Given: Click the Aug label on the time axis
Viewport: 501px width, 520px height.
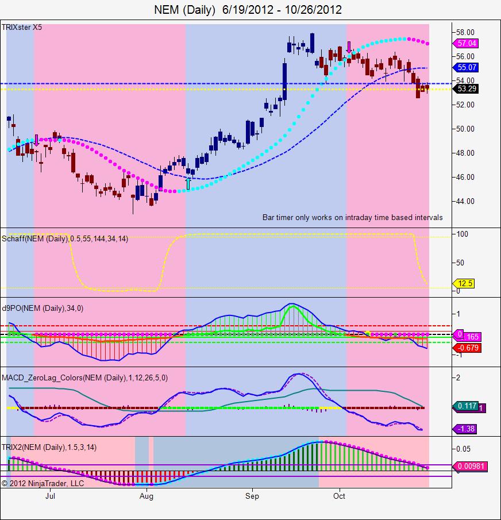Looking at the screenshot, I should coord(147,496).
